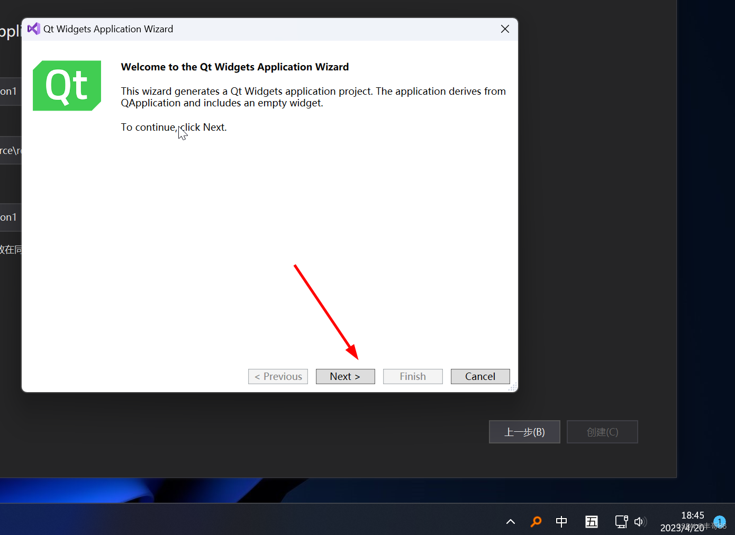Image resolution: width=735 pixels, height=535 pixels.
Task: Click the green Qt logo image
Action: point(67,86)
